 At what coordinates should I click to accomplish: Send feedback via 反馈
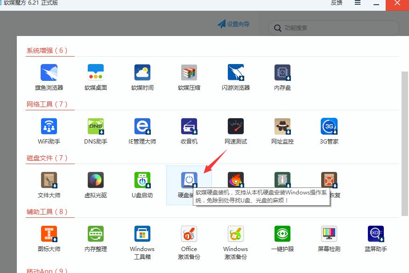[336, 3]
